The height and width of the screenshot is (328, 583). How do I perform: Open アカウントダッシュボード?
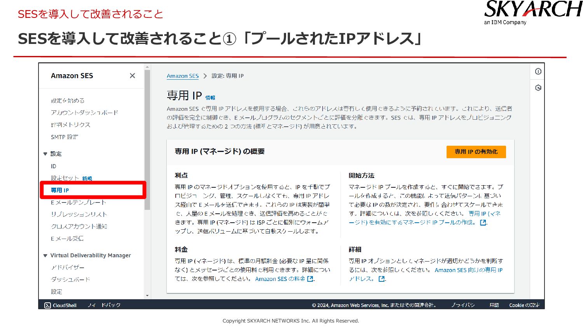[x=84, y=113]
